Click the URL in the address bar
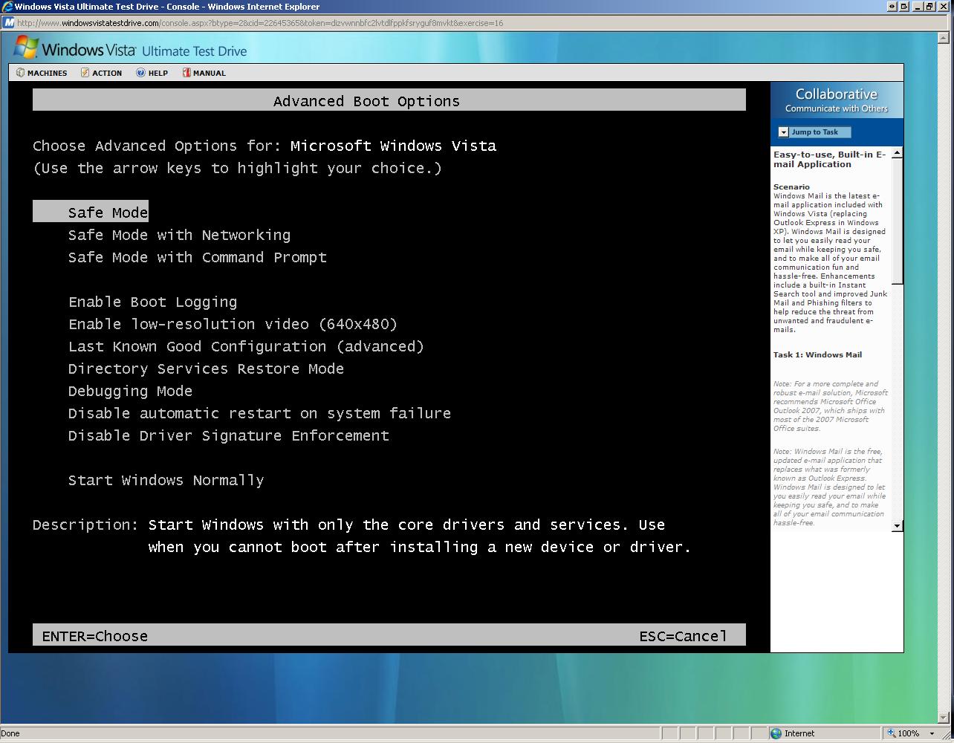This screenshot has width=954, height=743. coord(259,23)
